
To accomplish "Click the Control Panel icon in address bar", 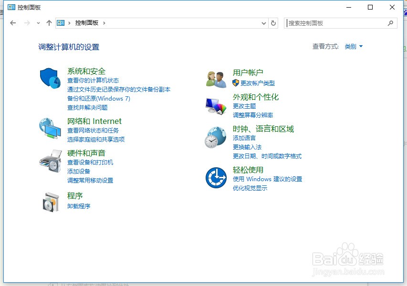I will tap(61, 23).
